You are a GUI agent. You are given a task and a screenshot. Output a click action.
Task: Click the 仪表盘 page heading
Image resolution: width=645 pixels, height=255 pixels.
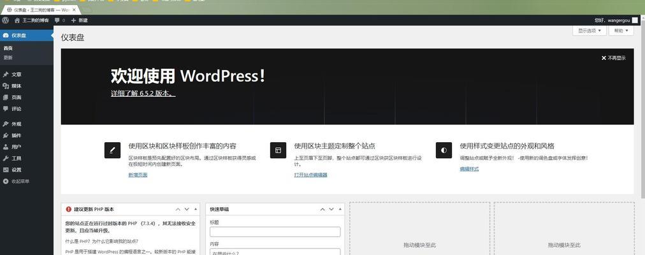(x=73, y=38)
